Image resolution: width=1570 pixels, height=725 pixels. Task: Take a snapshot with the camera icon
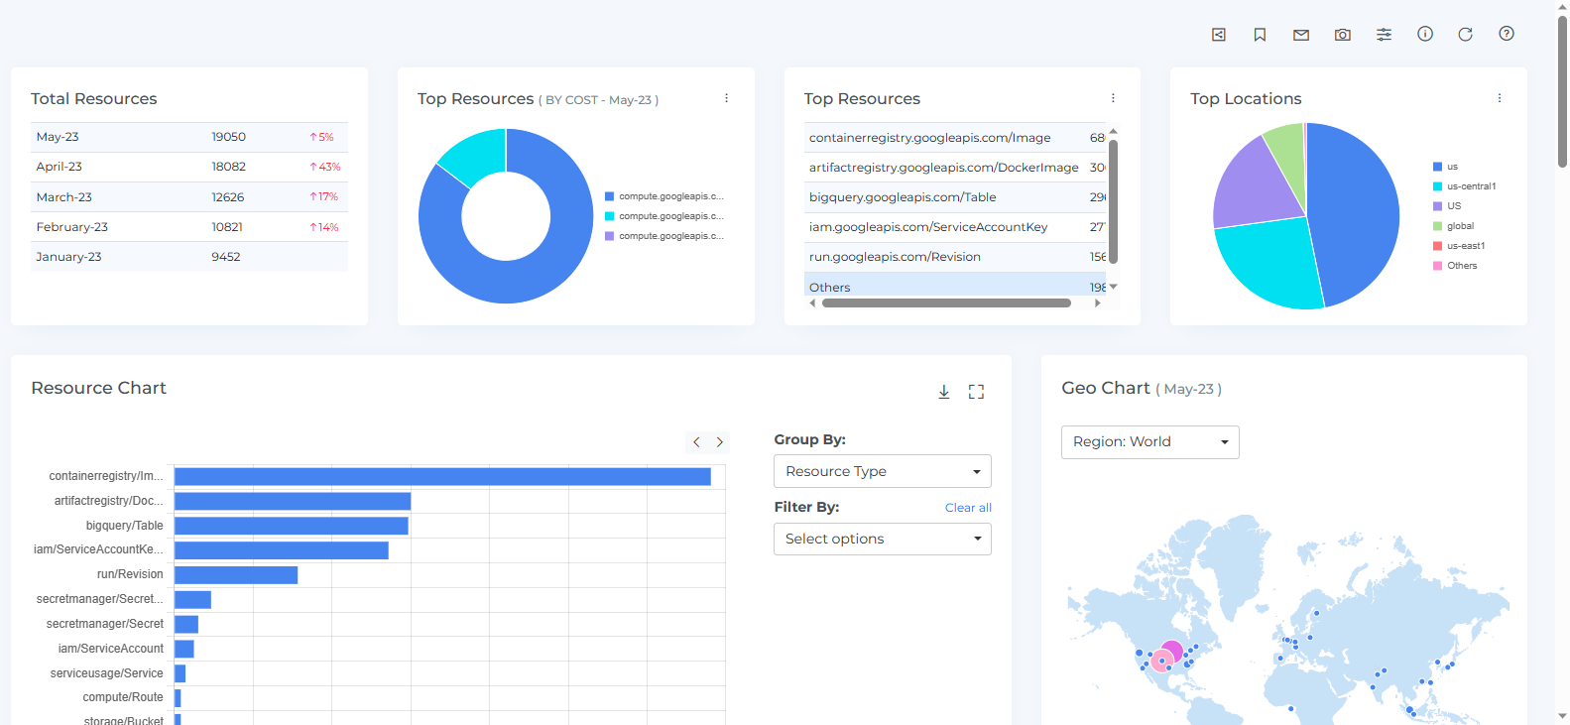[1342, 35]
